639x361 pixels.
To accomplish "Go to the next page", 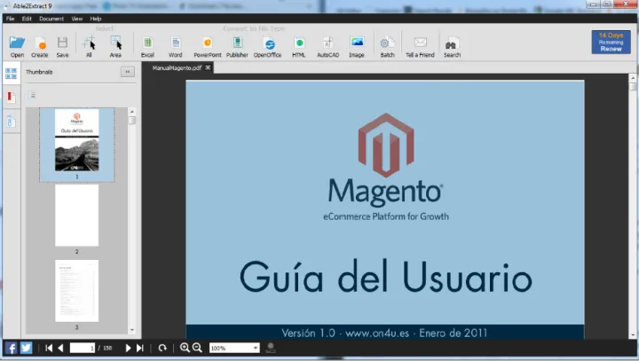I will tap(129, 349).
